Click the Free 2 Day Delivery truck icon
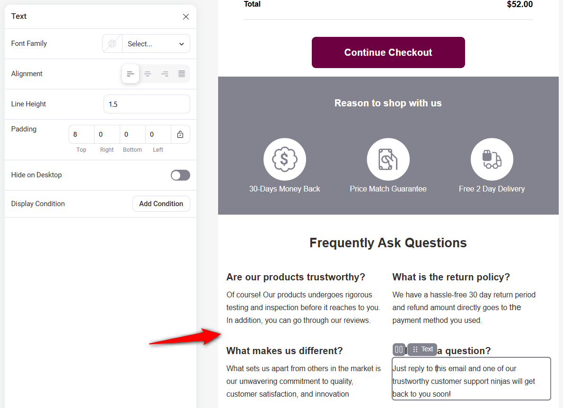Image resolution: width=563 pixels, height=408 pixels. click(x=492, y=159)
